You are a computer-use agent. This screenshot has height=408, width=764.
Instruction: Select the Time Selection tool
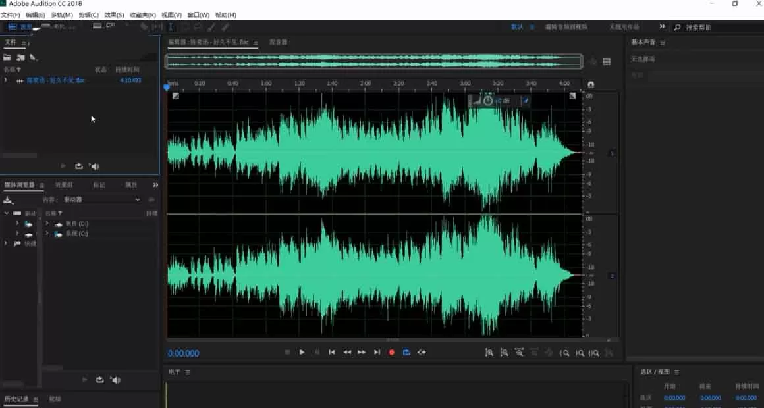point(171,27)
